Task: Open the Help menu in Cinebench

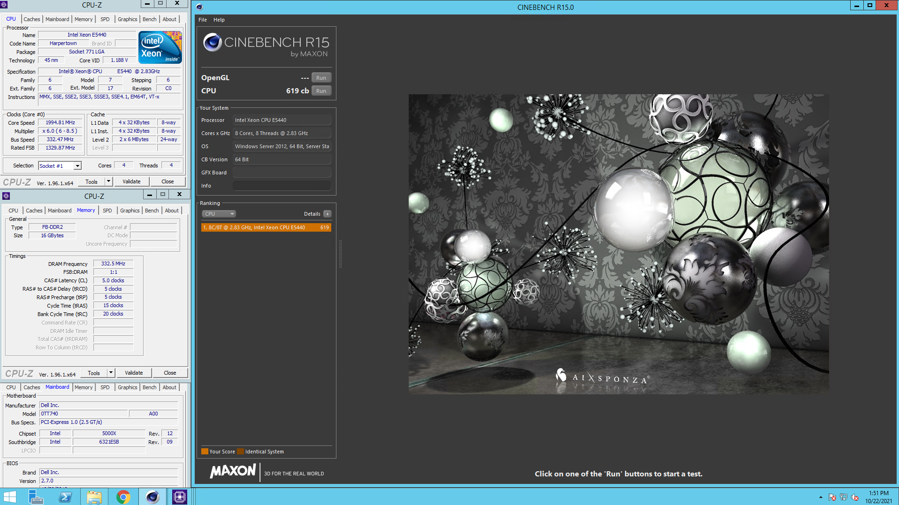Action: (219, 20)
